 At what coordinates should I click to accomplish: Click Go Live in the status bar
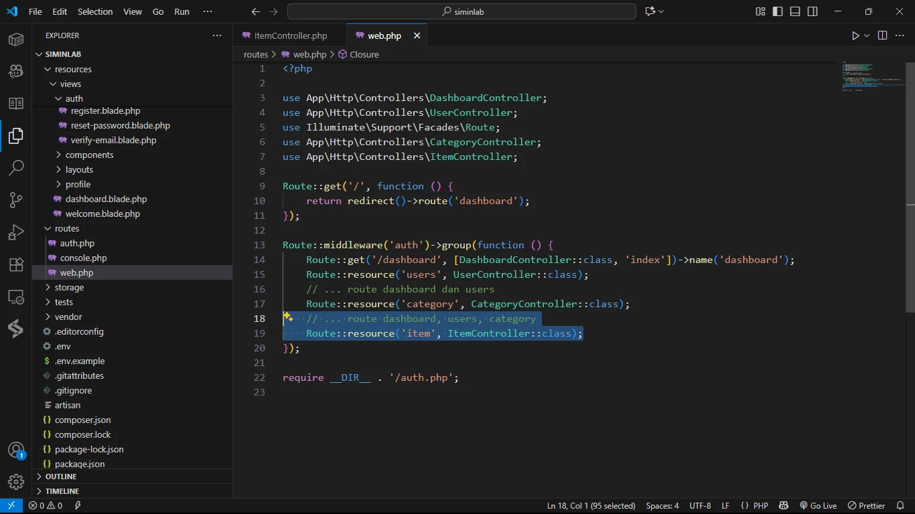click(818, 506)
